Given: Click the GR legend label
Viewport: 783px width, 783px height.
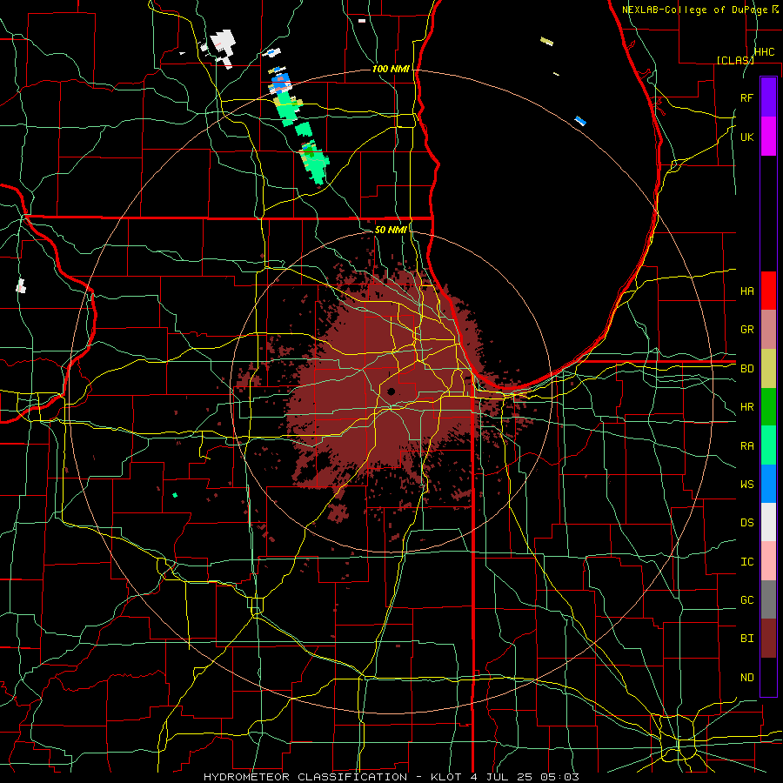Looking at the screenshot, I should point(746,330).
